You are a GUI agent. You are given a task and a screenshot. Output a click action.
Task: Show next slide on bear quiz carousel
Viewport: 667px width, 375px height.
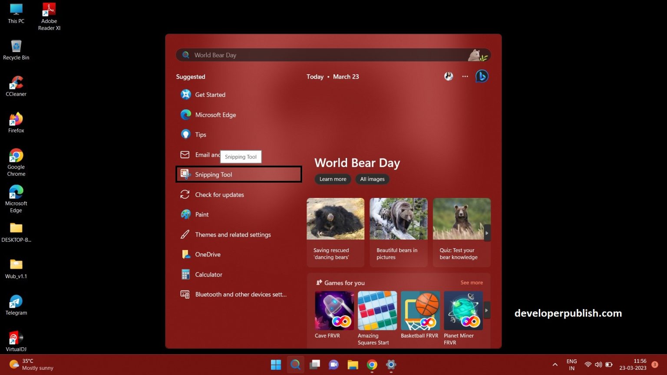487,233
